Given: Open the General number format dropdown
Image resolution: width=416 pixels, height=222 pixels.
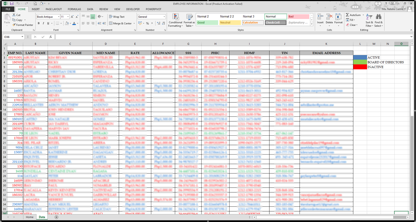Looking at the screenshot, I should (164, 17).
